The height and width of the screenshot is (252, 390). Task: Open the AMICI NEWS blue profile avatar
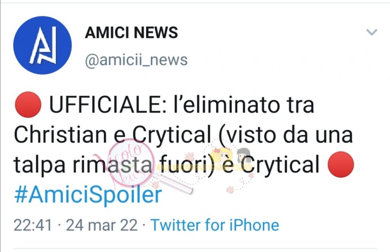[x=43, y=45]
